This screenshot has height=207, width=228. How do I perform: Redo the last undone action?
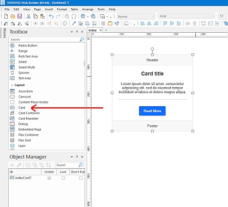pyautogui.click(x=58, y=16)
